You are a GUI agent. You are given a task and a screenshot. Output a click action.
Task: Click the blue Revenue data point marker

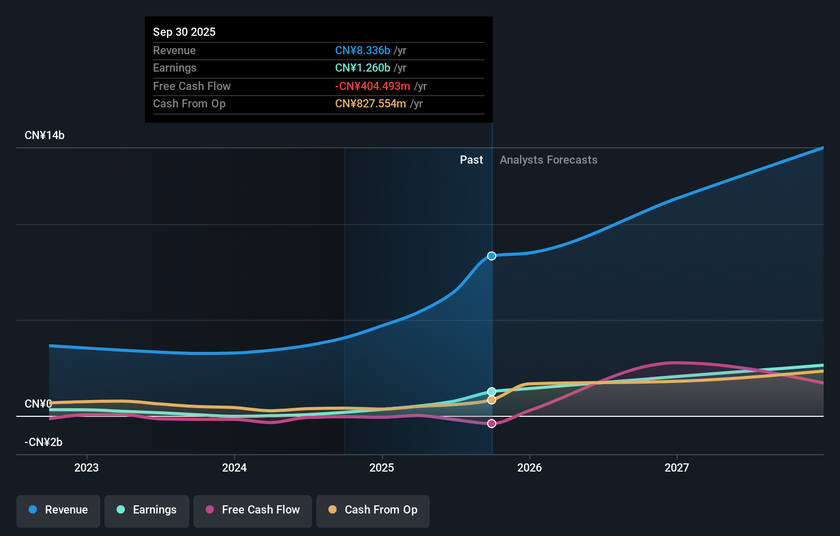pyautogui.click(x=492, y=256)
